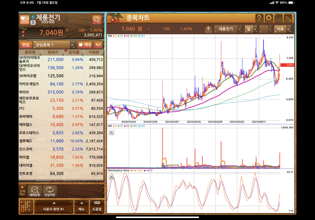Screen dimensions: 315x220
Task: Sort by 거래량 column header
Action: coord(94,53)
